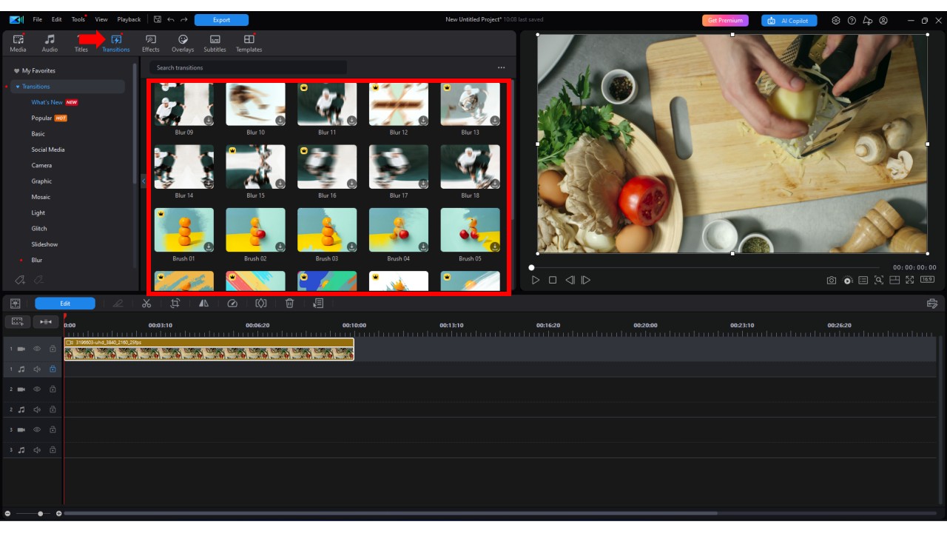
Task: Open the help question mark icon
Action: point(852,21)
